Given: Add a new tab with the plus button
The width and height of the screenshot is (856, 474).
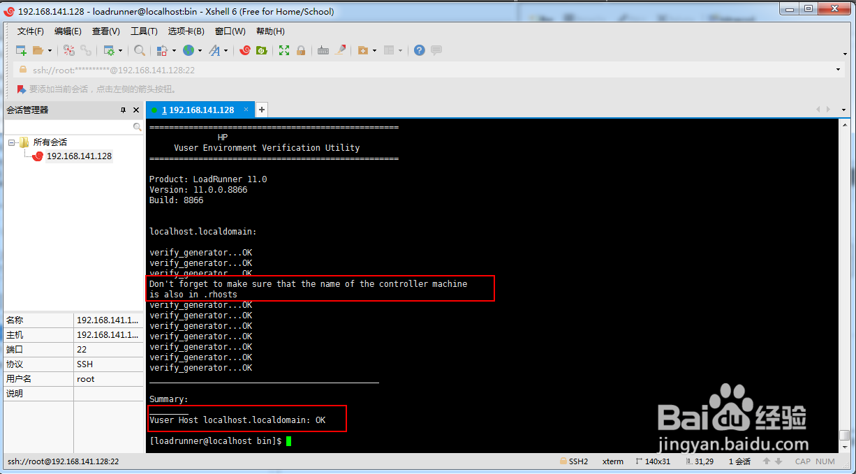Looking at the screenshot, I should [262, 110].
